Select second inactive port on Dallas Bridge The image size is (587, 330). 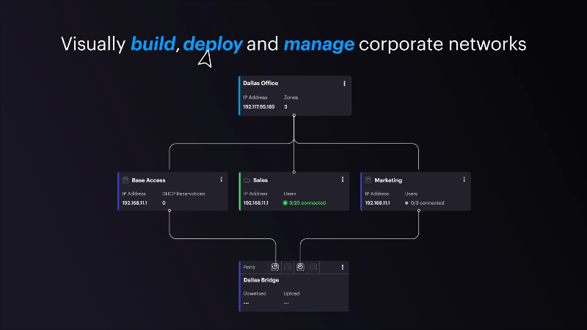click(288, 268)
